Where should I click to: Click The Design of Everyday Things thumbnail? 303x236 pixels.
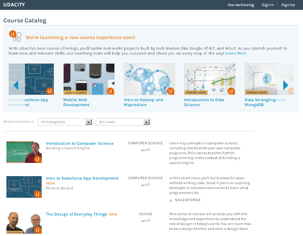point(24,223)
